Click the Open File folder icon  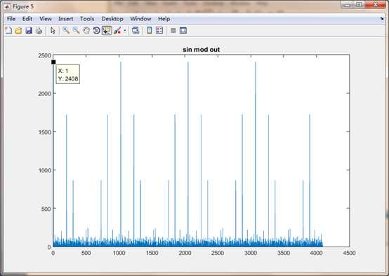click(18, 30)
